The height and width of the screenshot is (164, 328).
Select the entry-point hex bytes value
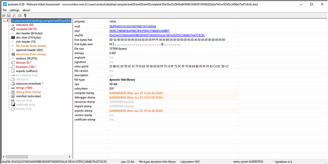coord(169,66)
